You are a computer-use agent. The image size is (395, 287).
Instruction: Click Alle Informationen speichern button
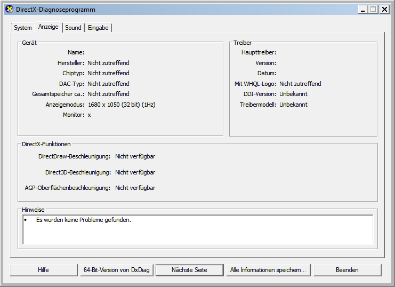pyautogui.click(x=268, y=270)
